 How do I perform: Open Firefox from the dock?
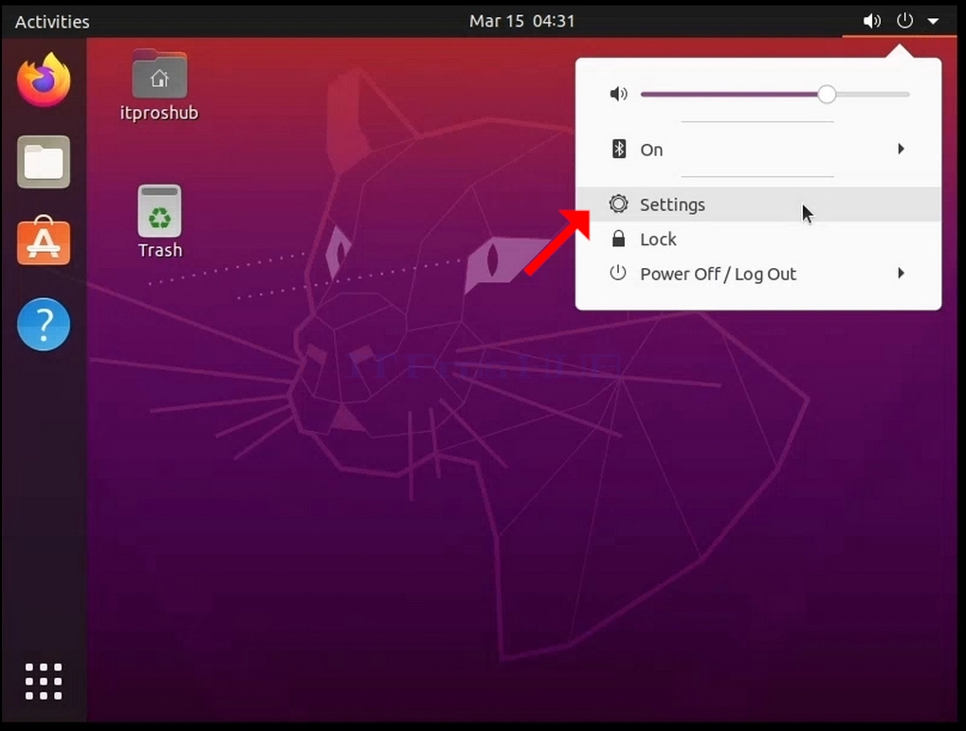[44, 80]
